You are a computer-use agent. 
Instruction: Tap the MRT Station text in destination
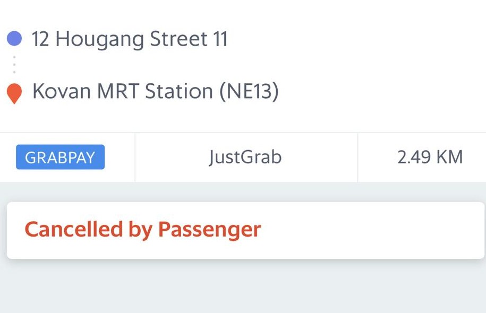click(x=155, y=91)
